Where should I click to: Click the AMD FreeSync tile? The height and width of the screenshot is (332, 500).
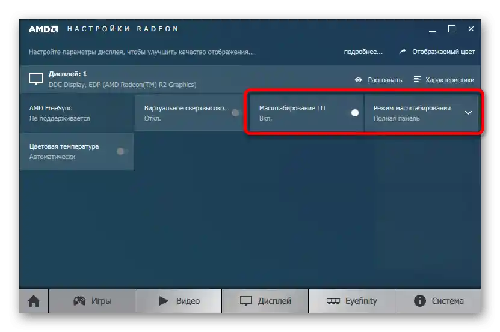click(x=77, y=113)
